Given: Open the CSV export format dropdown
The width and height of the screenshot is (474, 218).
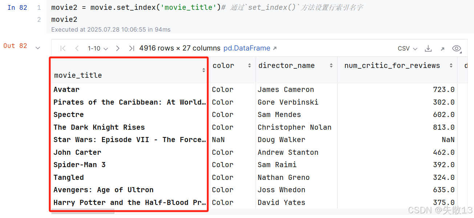Looking at the screenshot, I should point(408,48).
